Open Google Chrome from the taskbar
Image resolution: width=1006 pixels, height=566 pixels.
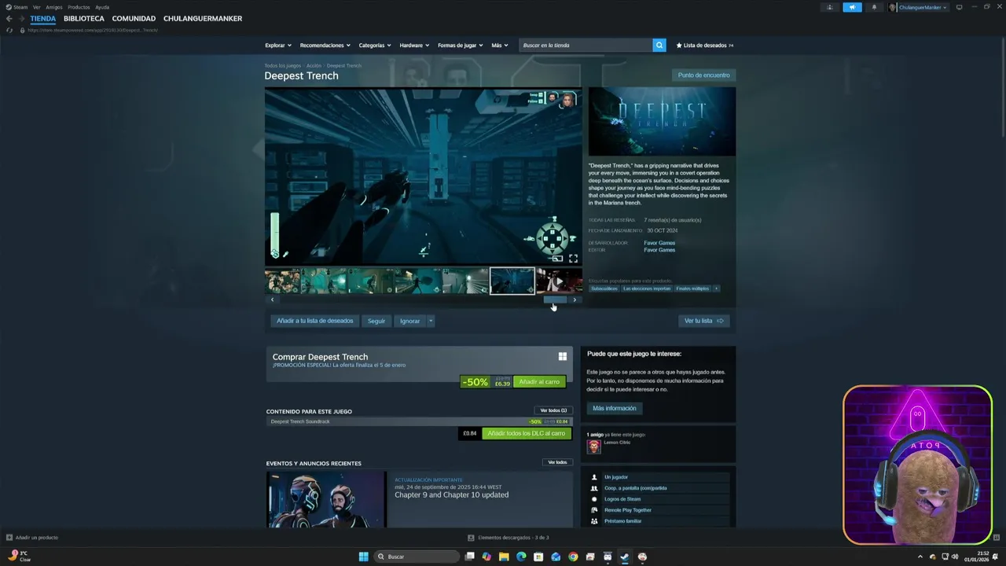coord(573,557)
